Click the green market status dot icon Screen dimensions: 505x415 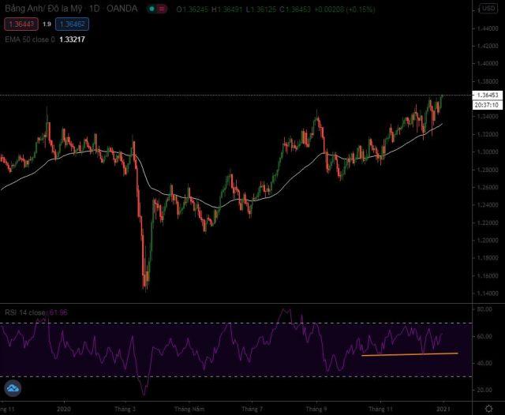coord(151,9)
